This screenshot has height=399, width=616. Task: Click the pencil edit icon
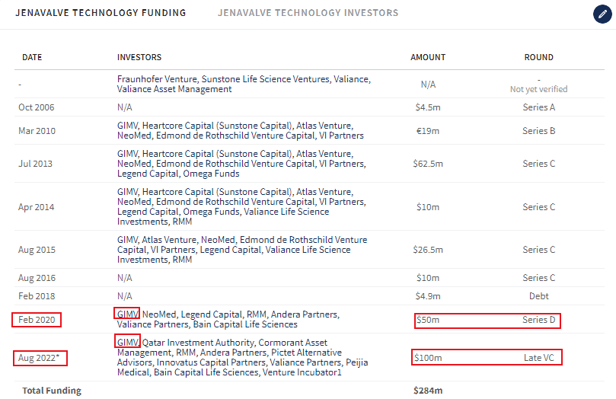click(x=602, y=14)
